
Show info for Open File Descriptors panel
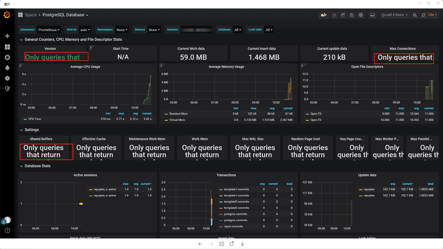302,65
